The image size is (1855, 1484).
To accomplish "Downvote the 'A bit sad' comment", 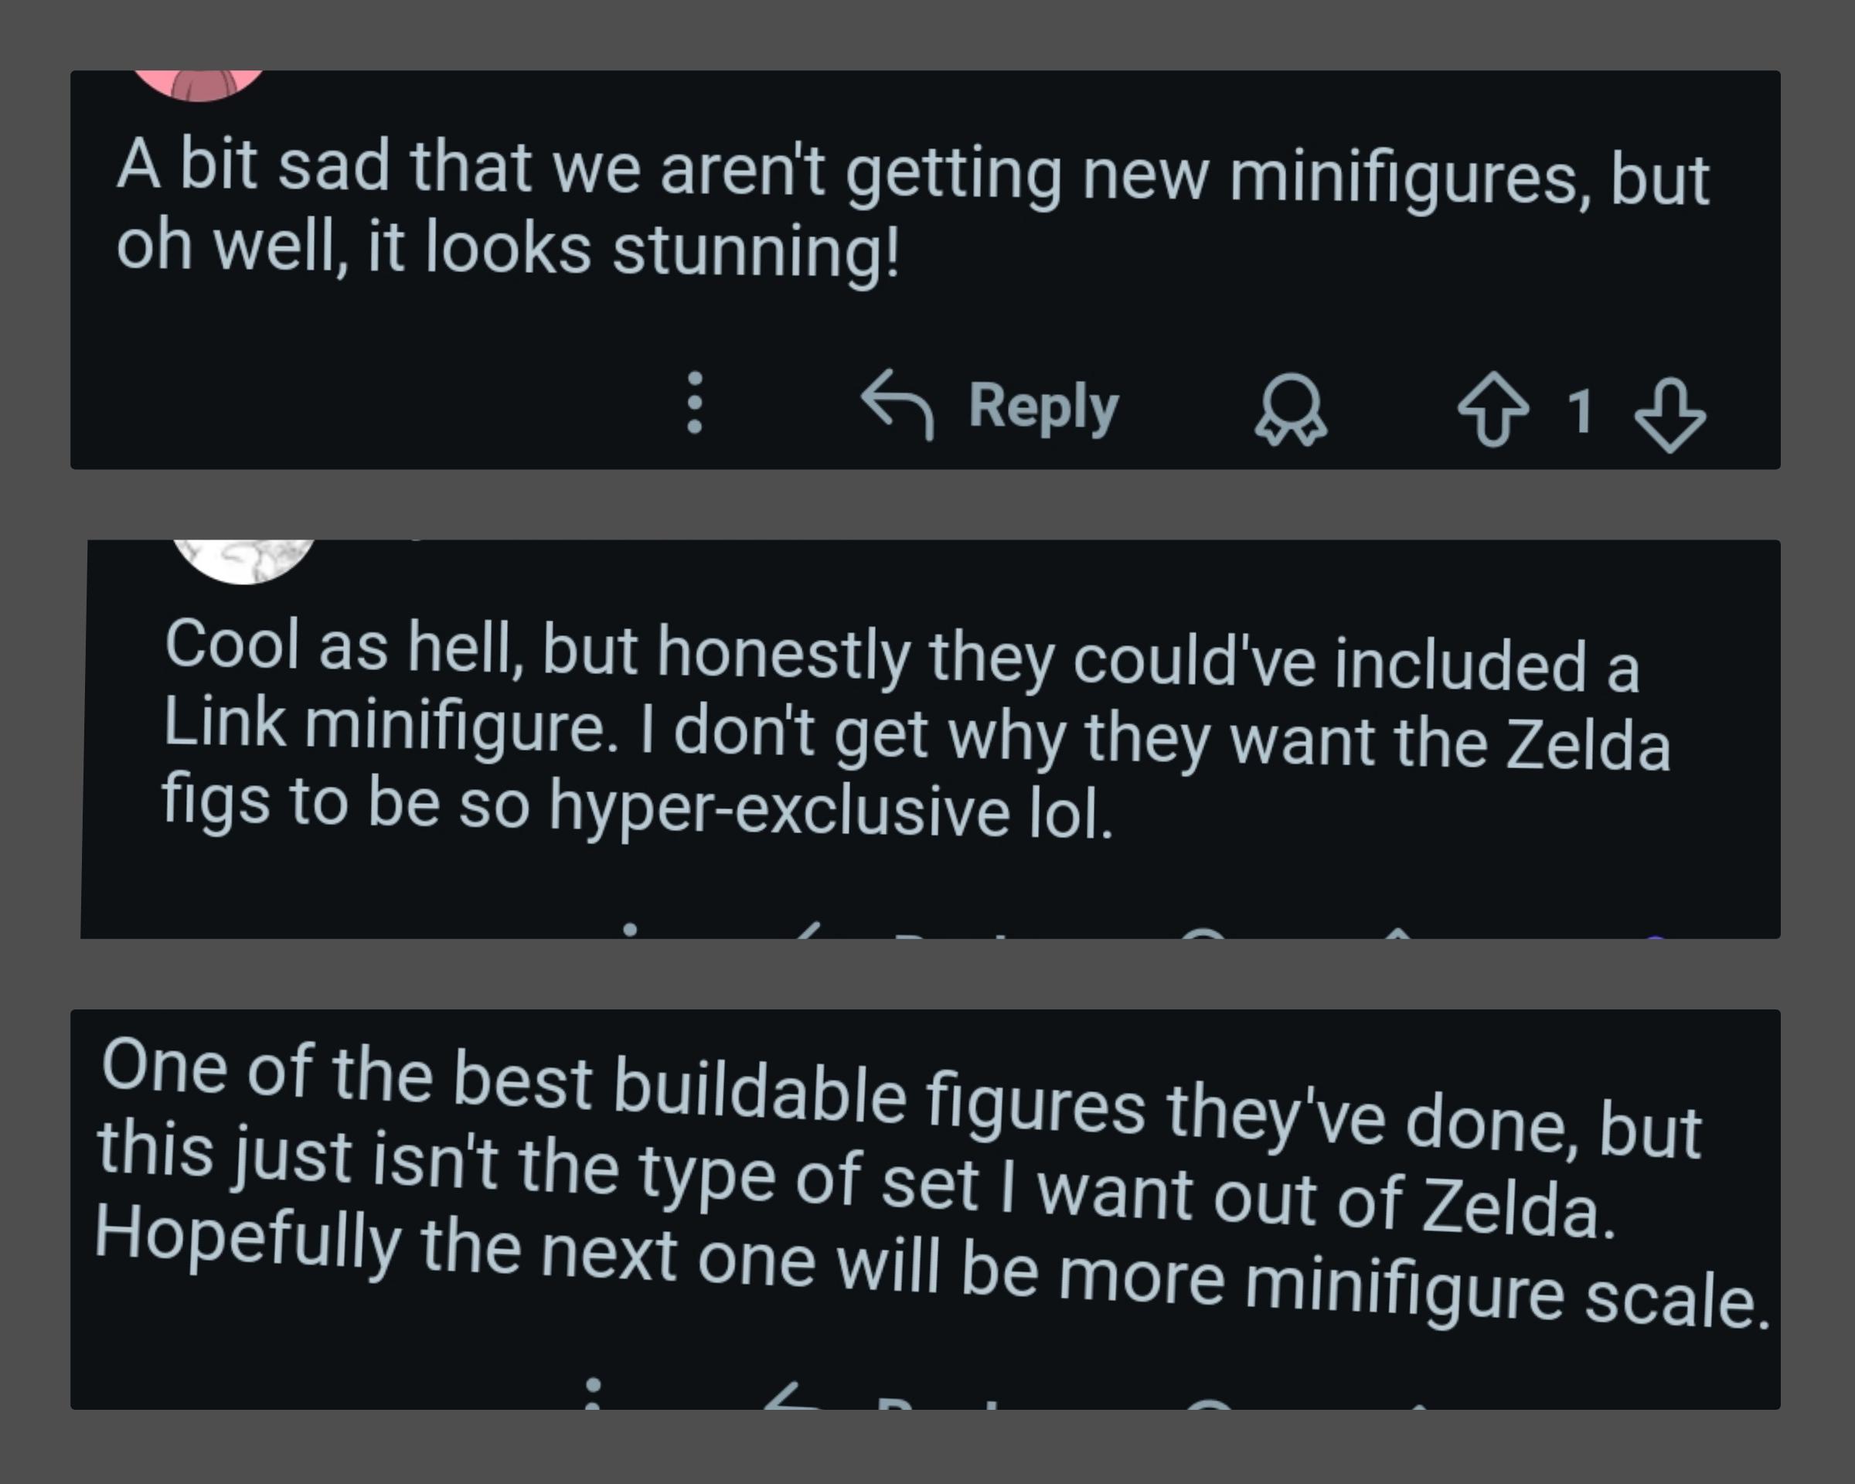I will point(1669,414).
